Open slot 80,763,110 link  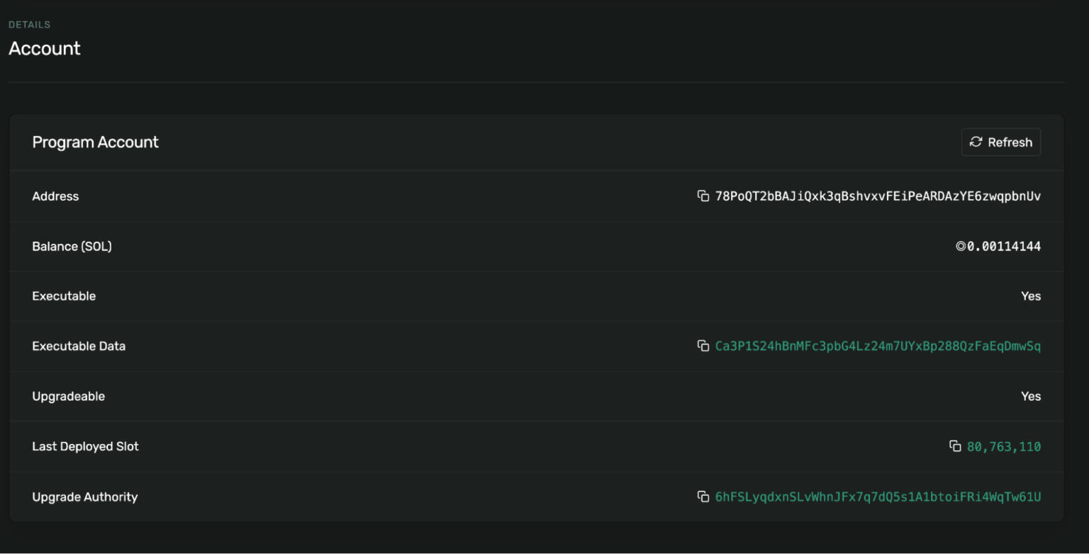(1003, 446)
